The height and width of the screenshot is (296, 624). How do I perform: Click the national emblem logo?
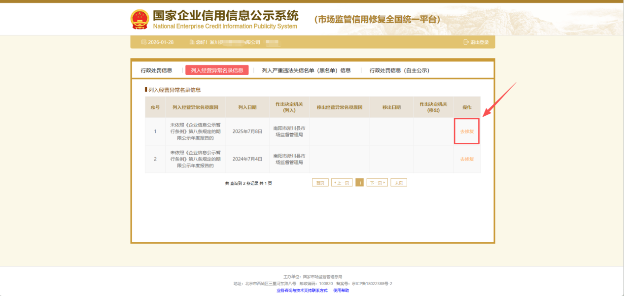click(x=139, y=19)
